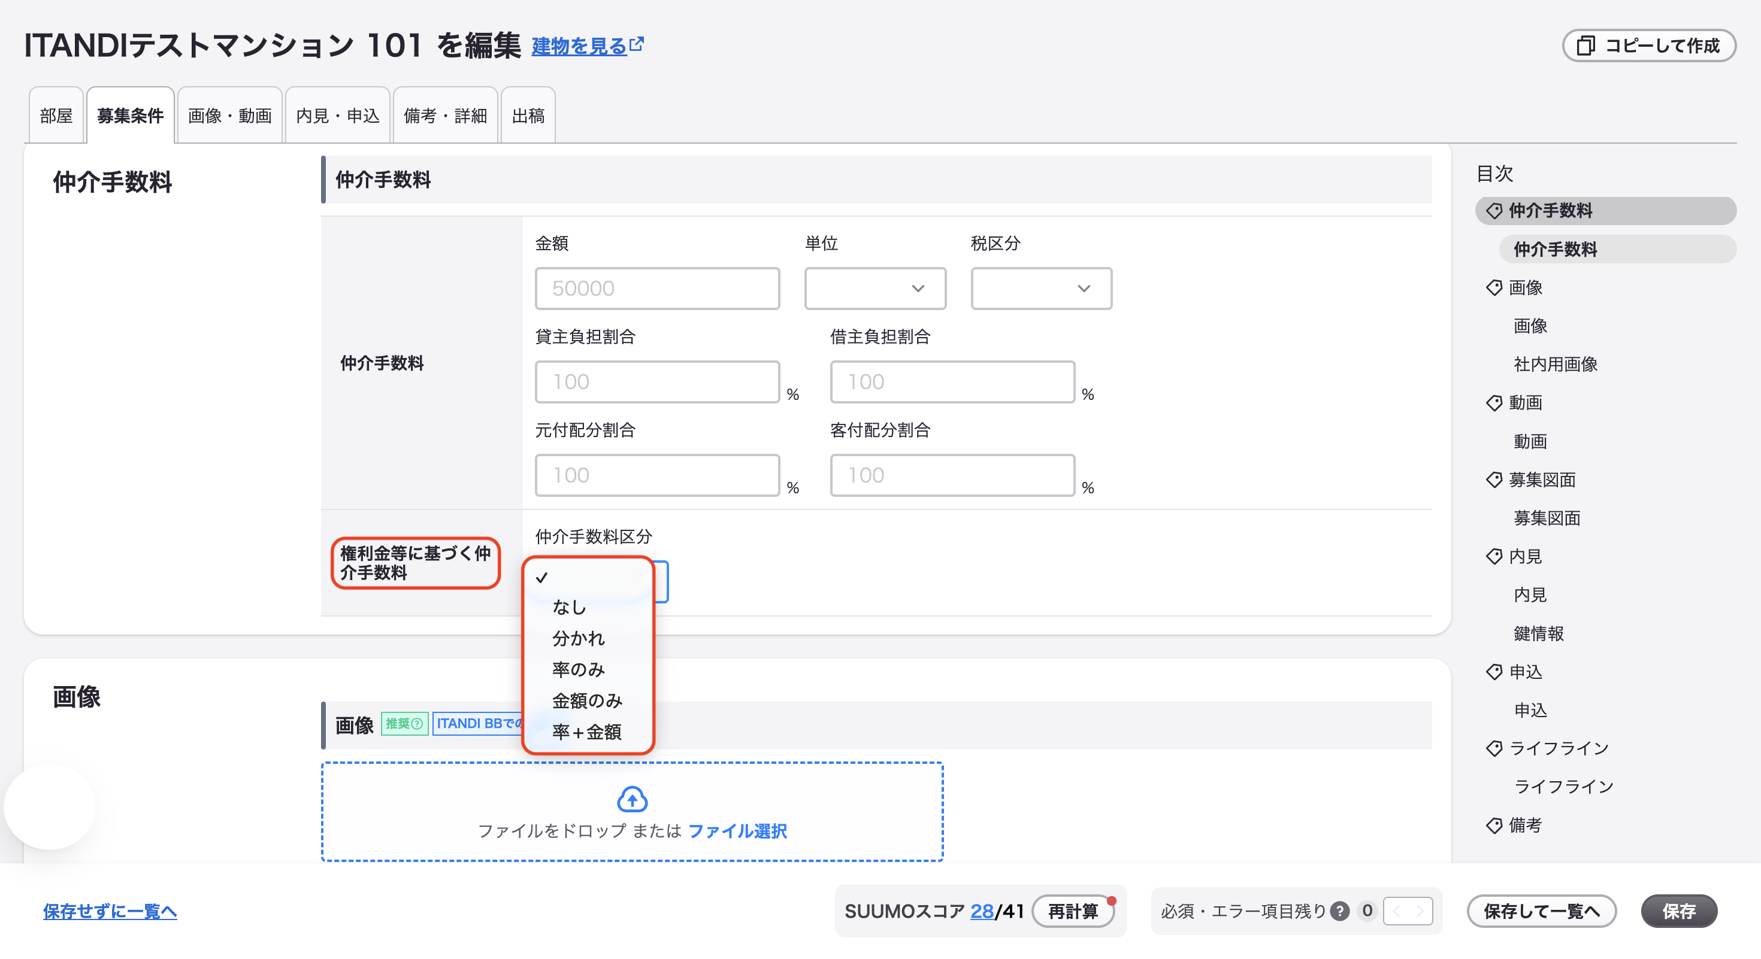Click tag icon beside 動画 in 目次
The height and width of the screenshot is (959, 1761).
tap(1494, 403)
